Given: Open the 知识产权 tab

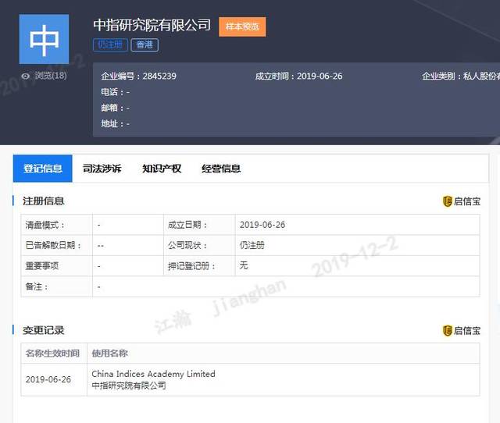Looking at the screenshot, I should (162, 169).
